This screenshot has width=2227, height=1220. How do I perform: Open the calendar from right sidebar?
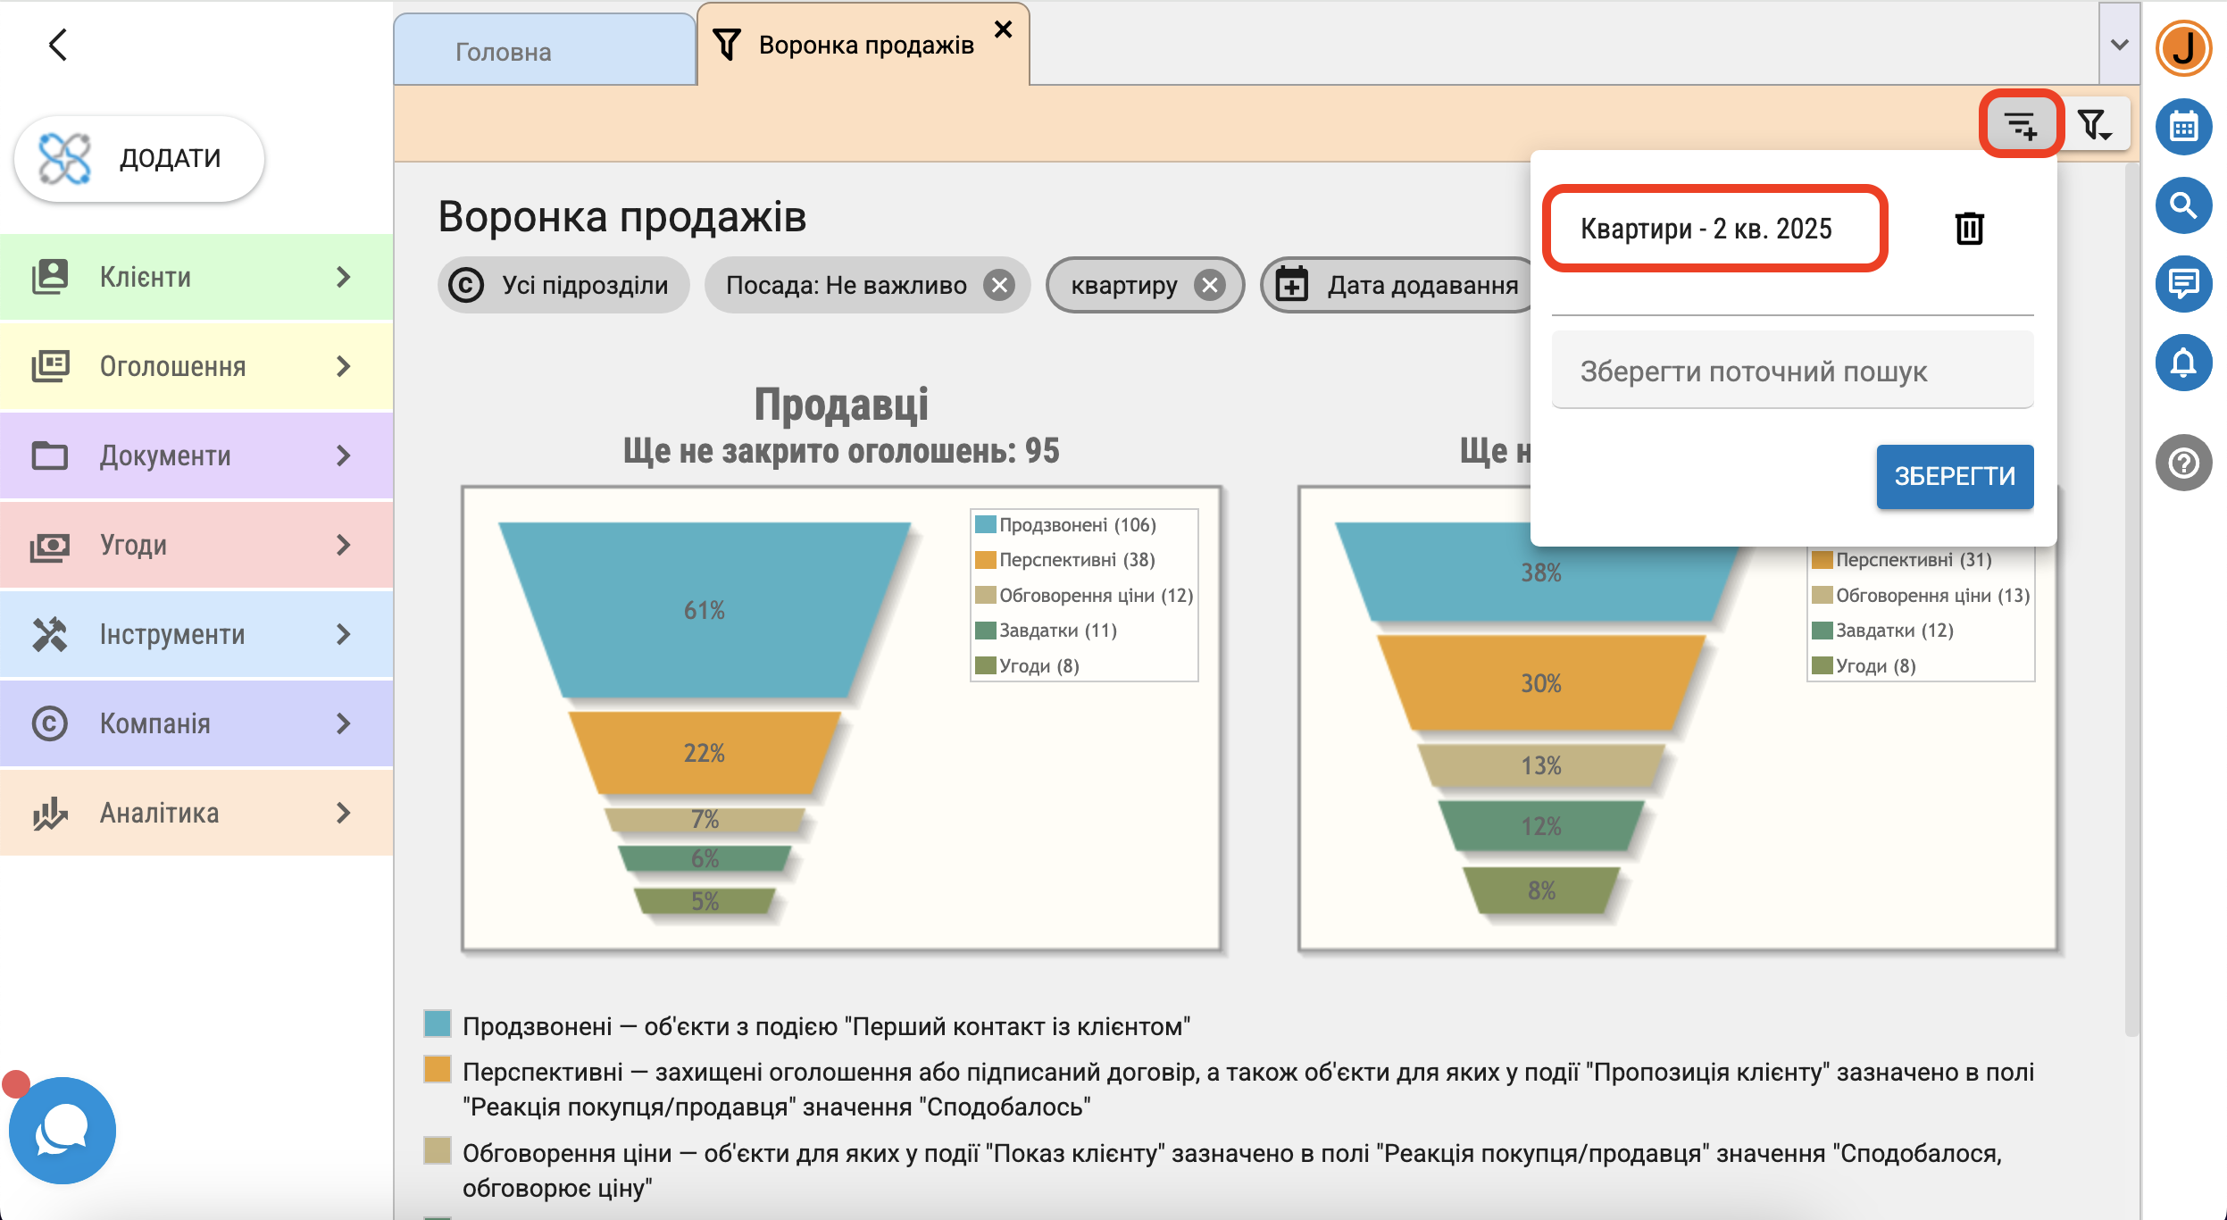(x=2183, y=127)
